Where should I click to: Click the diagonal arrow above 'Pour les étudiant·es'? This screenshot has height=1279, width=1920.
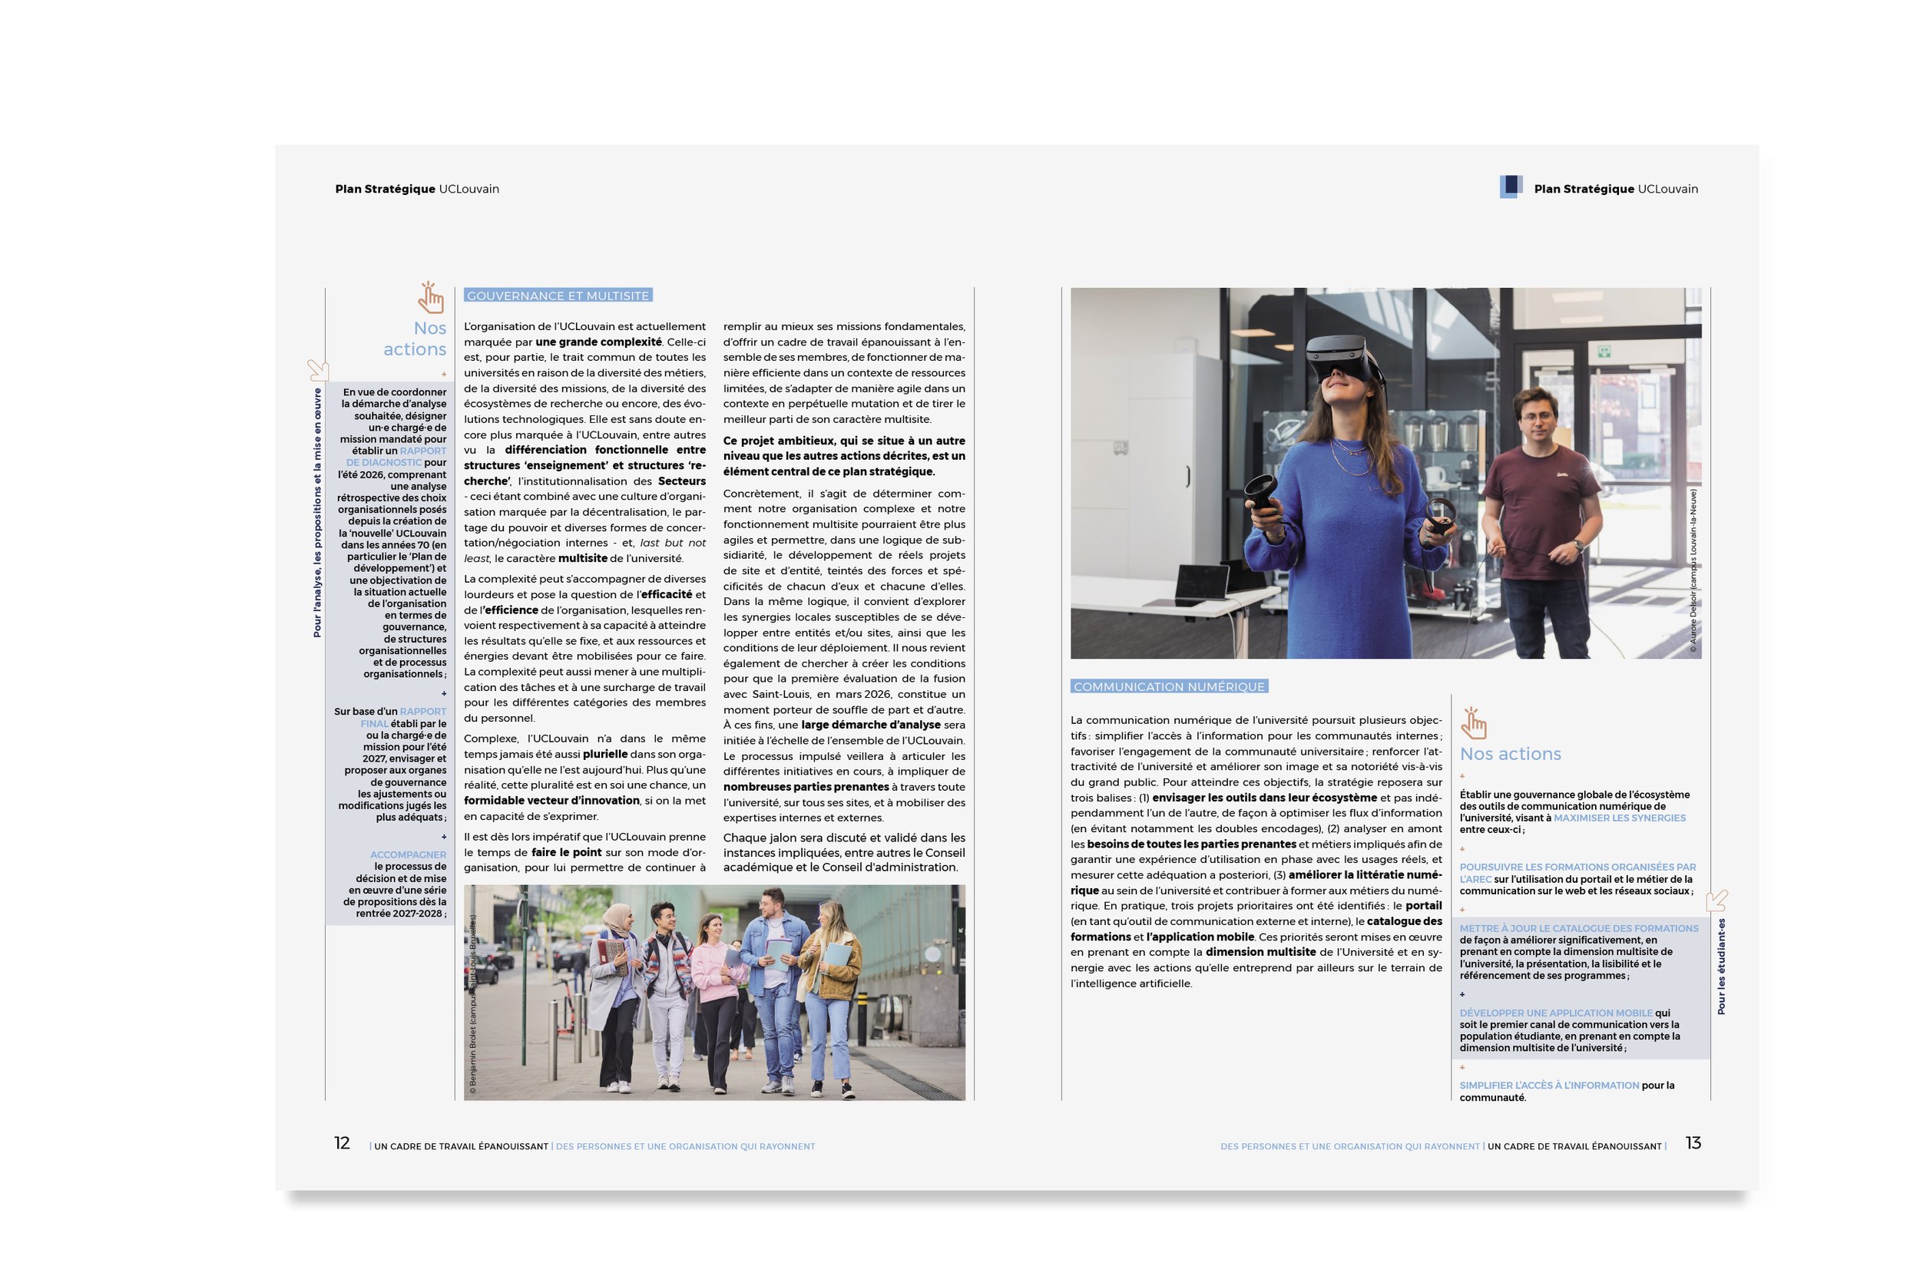[x=1716, y=901]
